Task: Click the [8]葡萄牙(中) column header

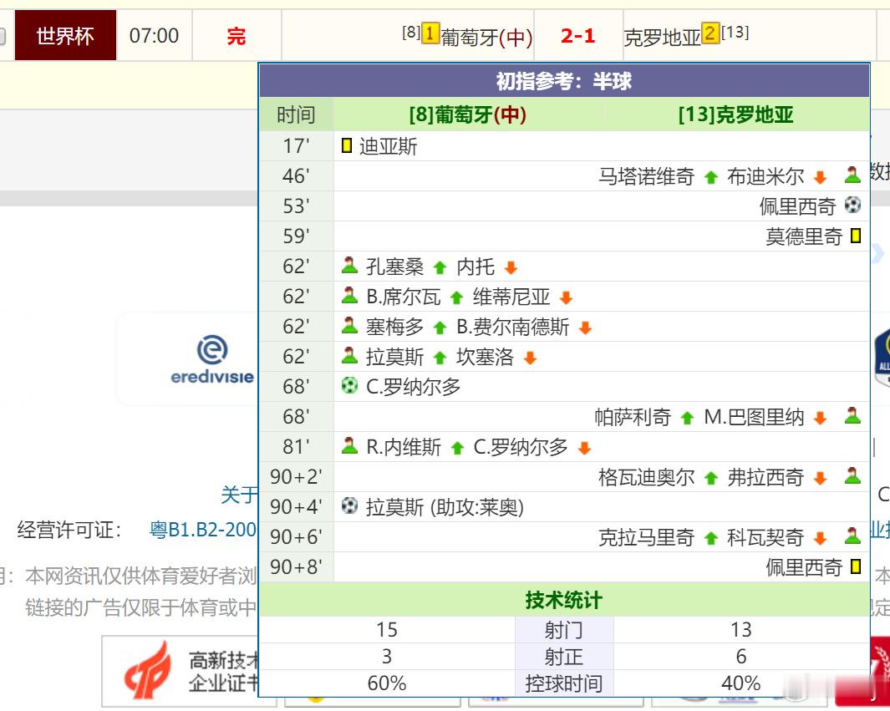Action: coord(468,114)
